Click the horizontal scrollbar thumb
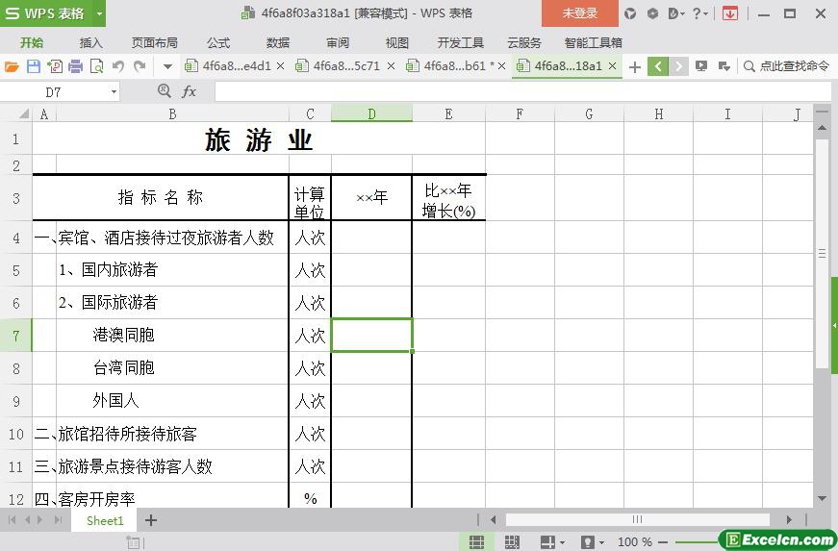Screen dimensions: 838x551 pos(636,520)
